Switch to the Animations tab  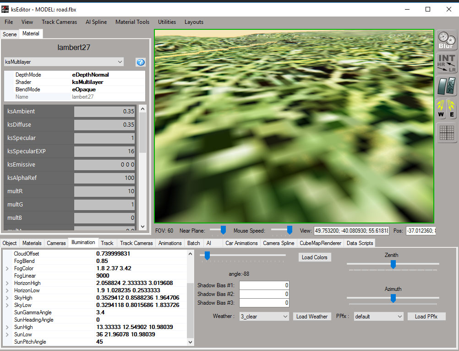pos(170,243)
